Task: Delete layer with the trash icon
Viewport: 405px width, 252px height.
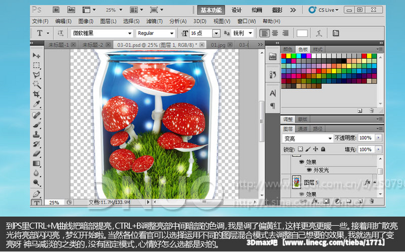Action: tap(372, 201)
